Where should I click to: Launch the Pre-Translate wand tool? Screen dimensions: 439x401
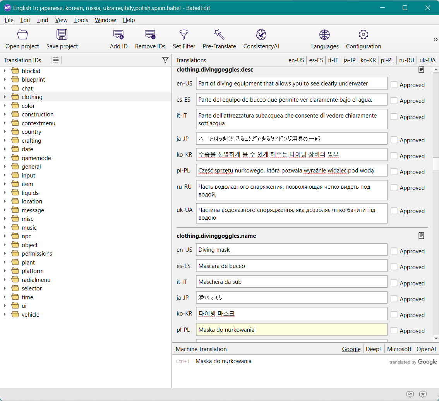click(x=219, y=35)
